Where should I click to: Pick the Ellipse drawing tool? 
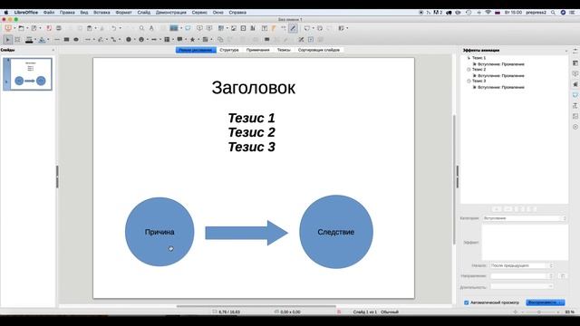(76, 40)
